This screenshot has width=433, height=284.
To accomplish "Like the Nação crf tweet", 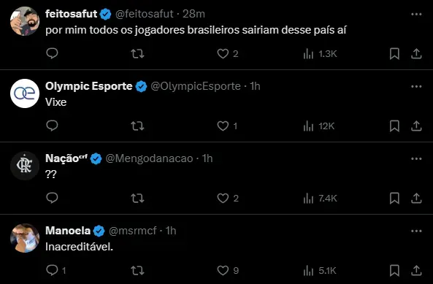I will pos(228,198).
